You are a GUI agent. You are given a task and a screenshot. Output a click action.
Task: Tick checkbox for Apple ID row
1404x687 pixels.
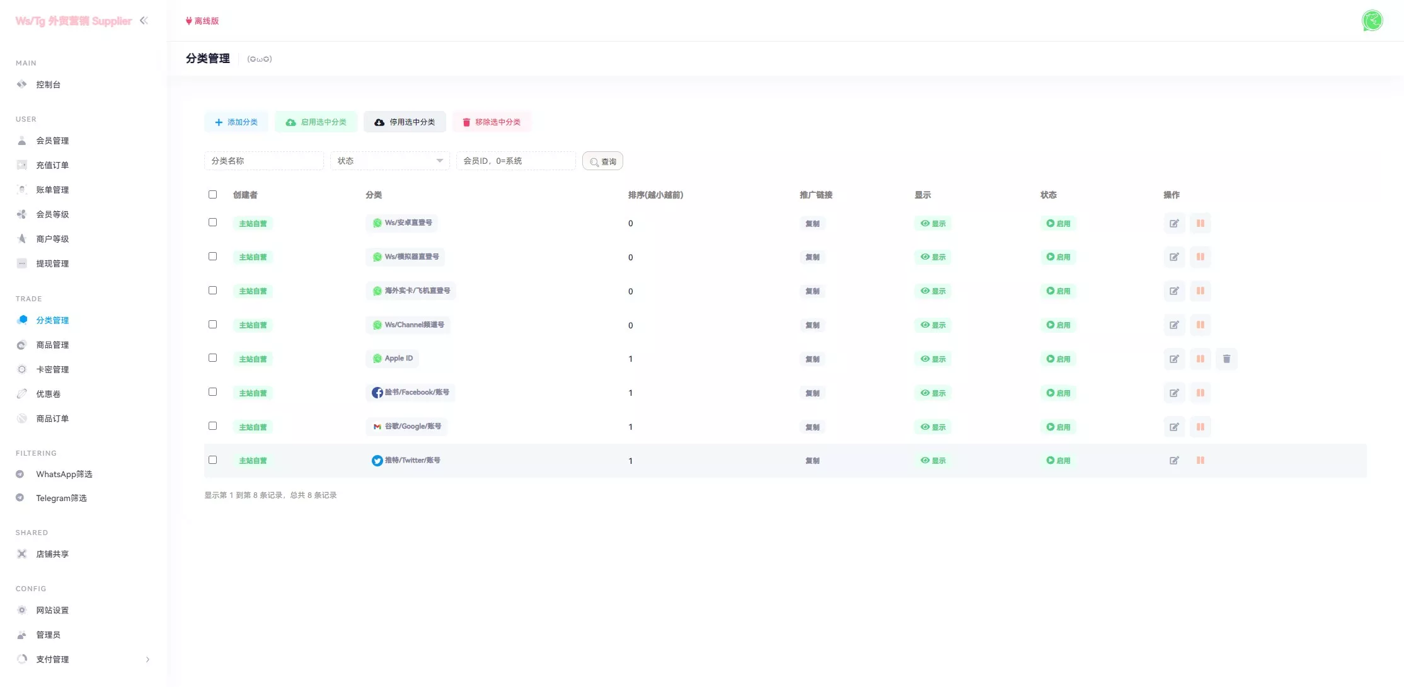point(212,358)
